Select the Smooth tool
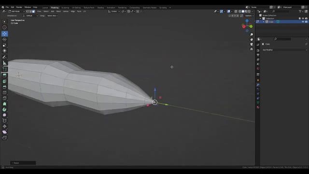The height and width of the screenshot is (174, 309). pyautogui.click(x=4, y=115)
